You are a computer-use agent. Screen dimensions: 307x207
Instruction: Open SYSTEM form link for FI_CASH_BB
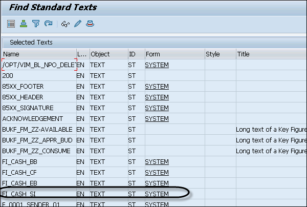pyautogui.click(x=157, y=162)
